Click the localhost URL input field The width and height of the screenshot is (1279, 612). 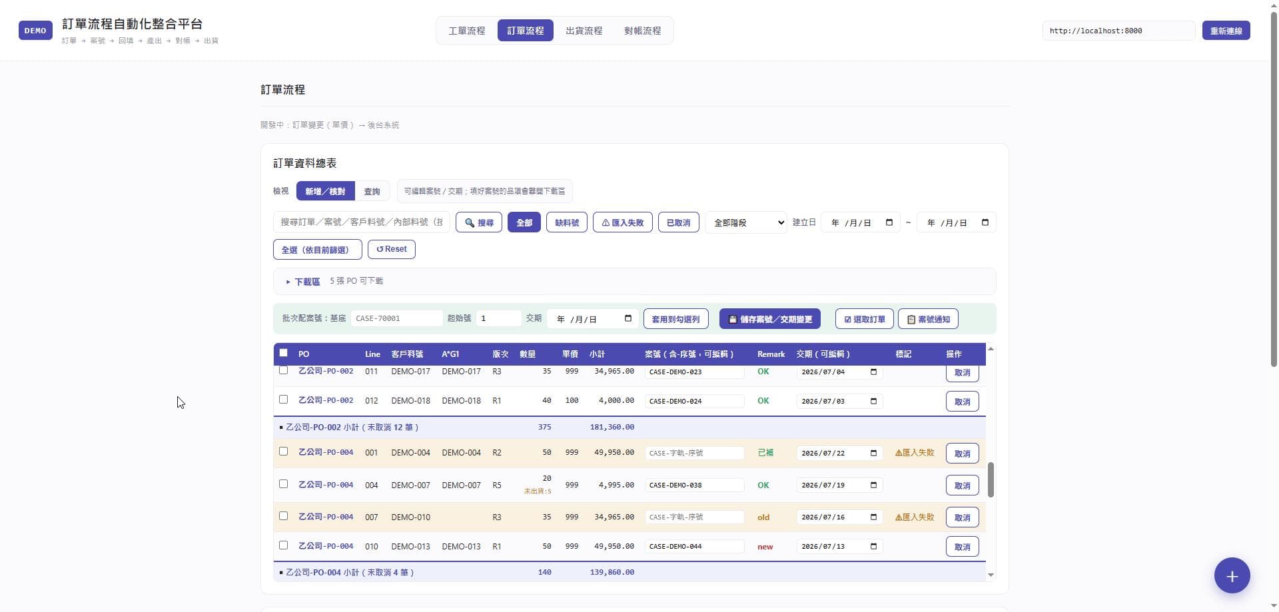pyautogui.click(x=1118, y=31)
